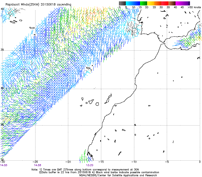Click the latitude label "35" on left axis
The height and width of the screenshot is (177, 202).
(2, 50)
